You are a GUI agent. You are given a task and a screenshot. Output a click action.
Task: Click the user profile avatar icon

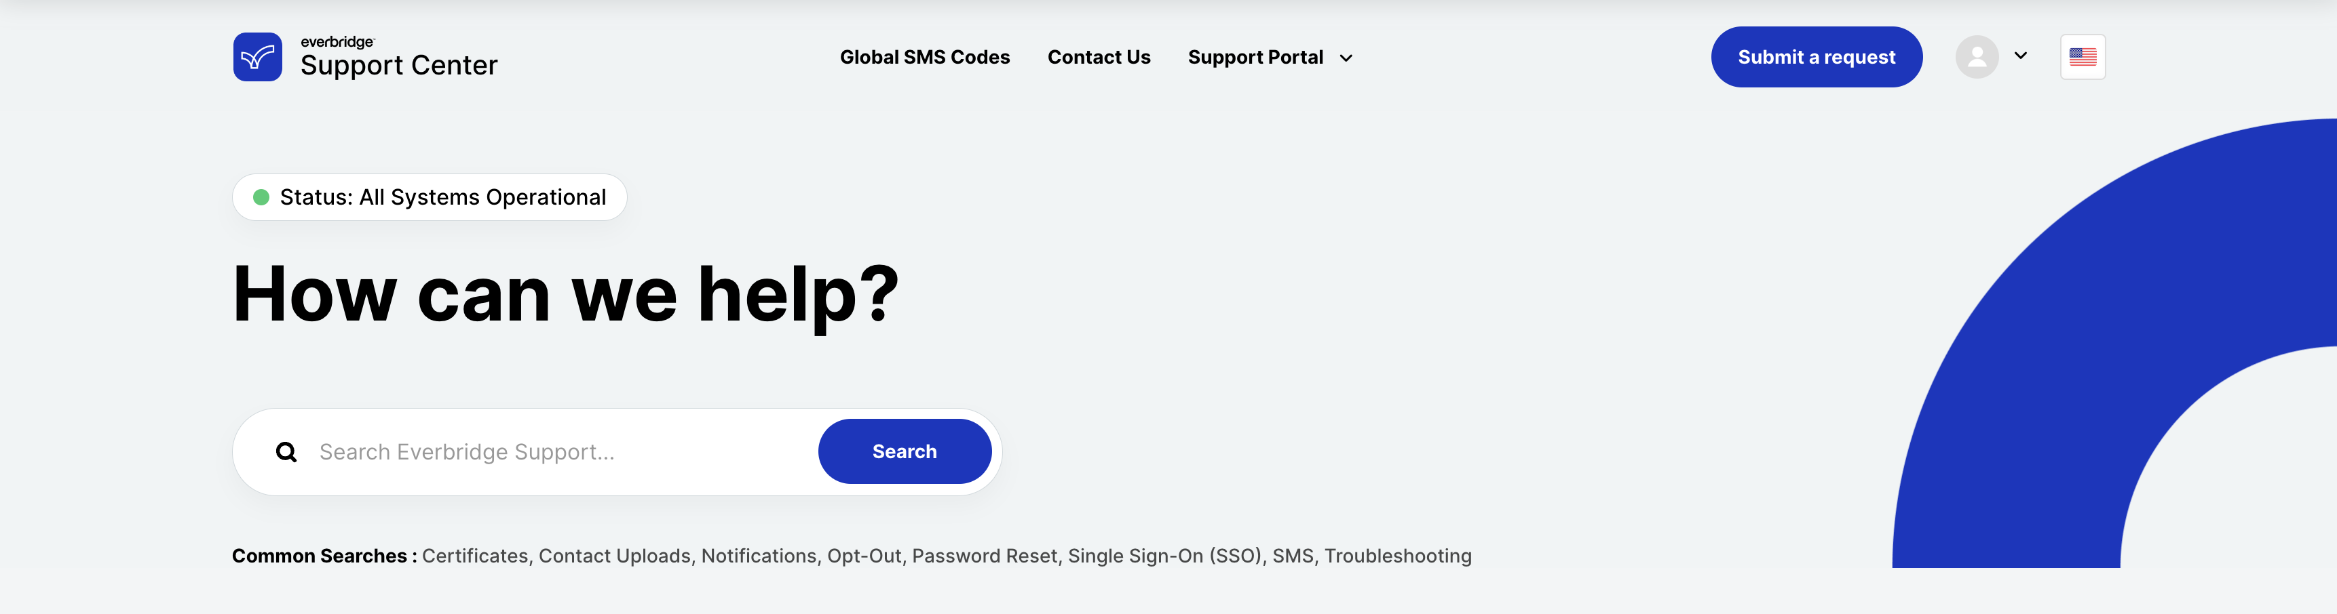click(1977, 57)
